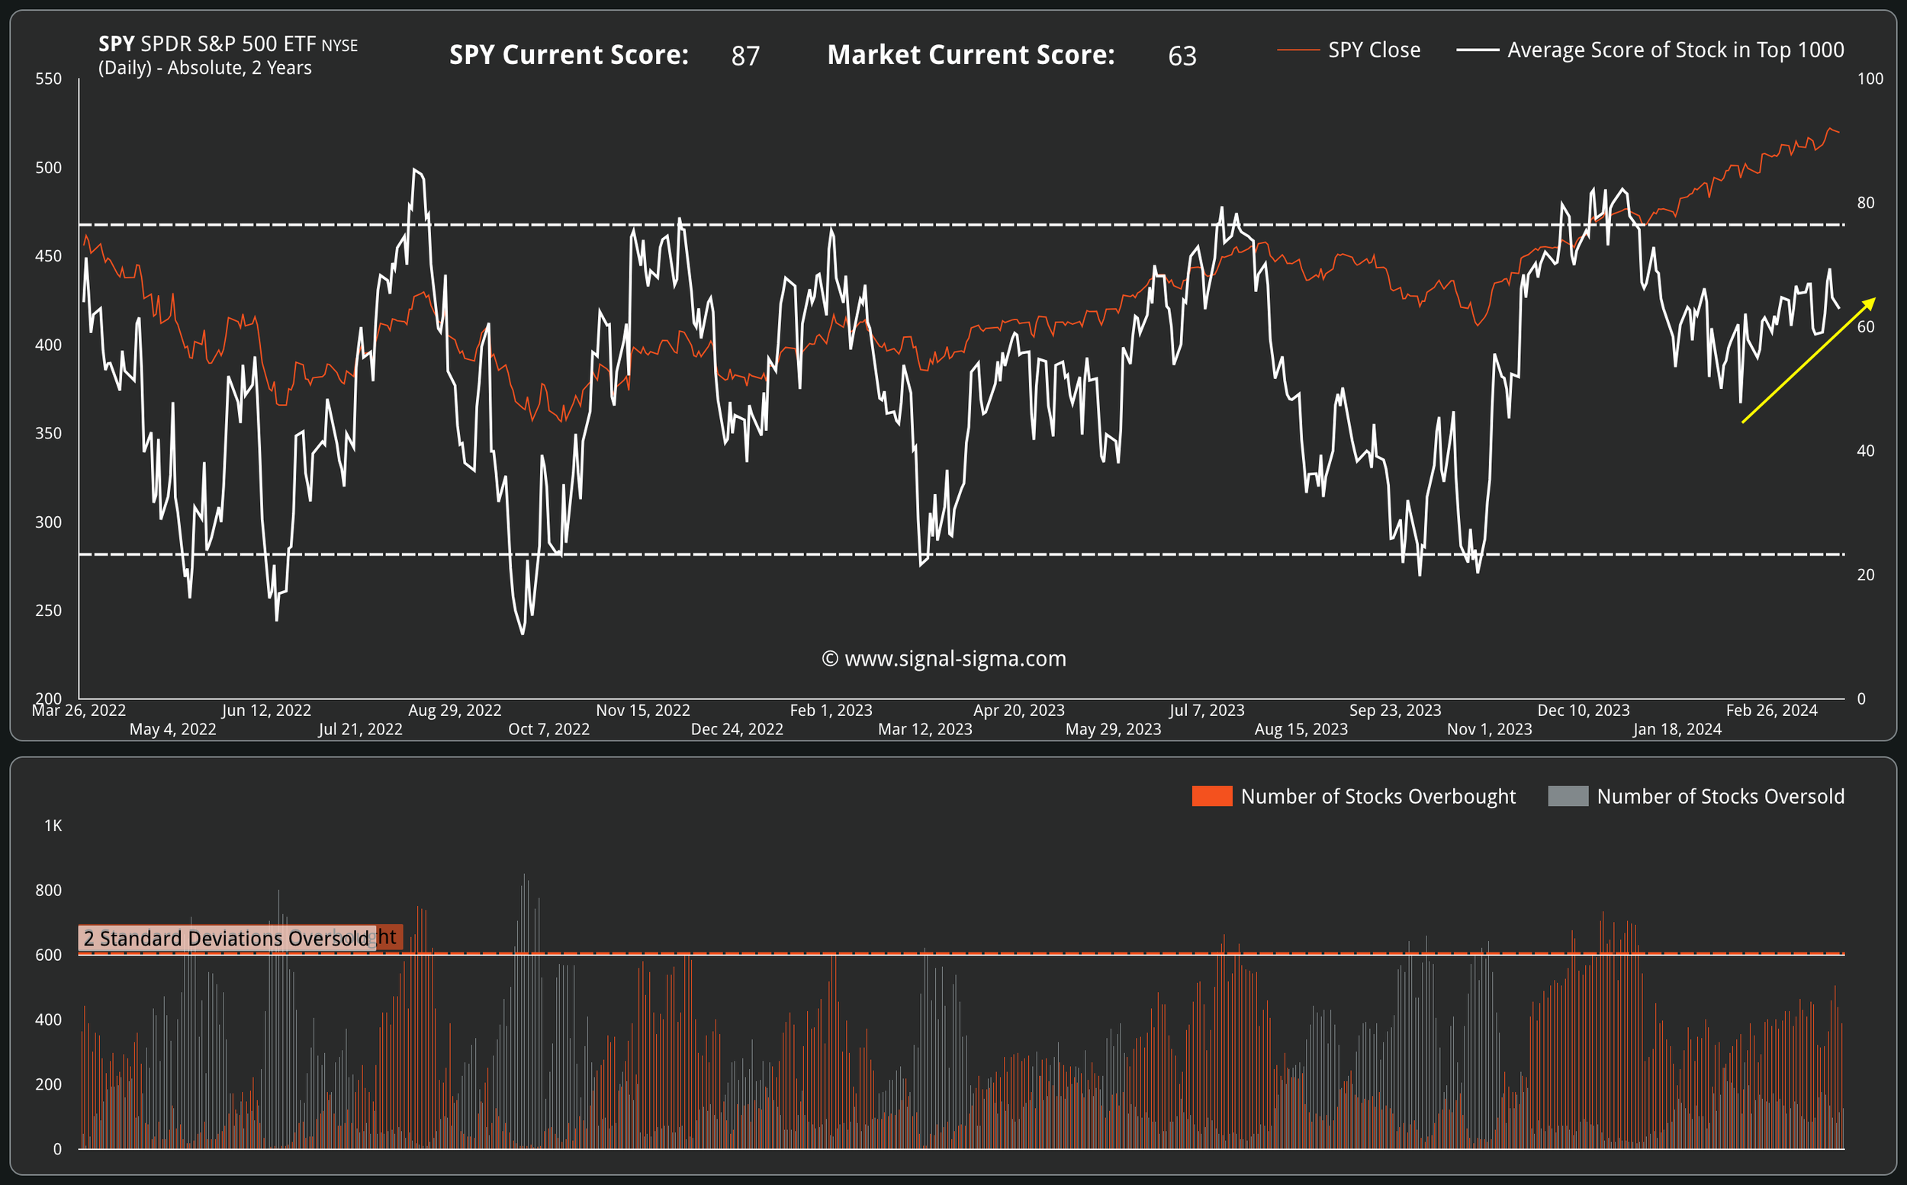1907x1185 pixels.
Task: Click the Apr 20, 2023 date label
Action: click(x=1019, y=710)
